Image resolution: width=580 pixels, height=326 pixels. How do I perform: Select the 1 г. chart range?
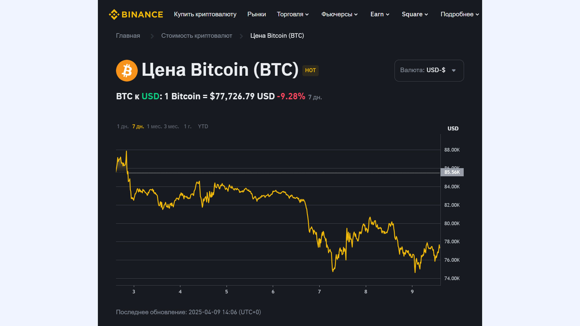pyautogui.click(x=188, y=126)
